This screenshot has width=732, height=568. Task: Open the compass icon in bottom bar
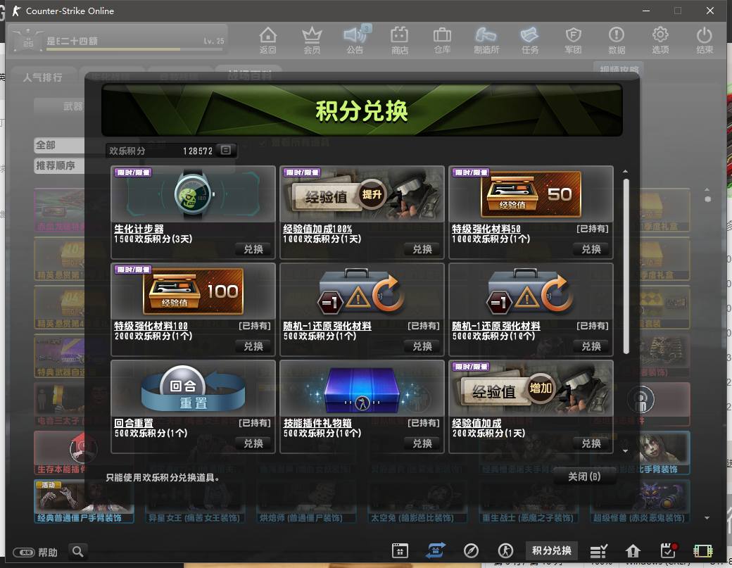tap(471, 550)
